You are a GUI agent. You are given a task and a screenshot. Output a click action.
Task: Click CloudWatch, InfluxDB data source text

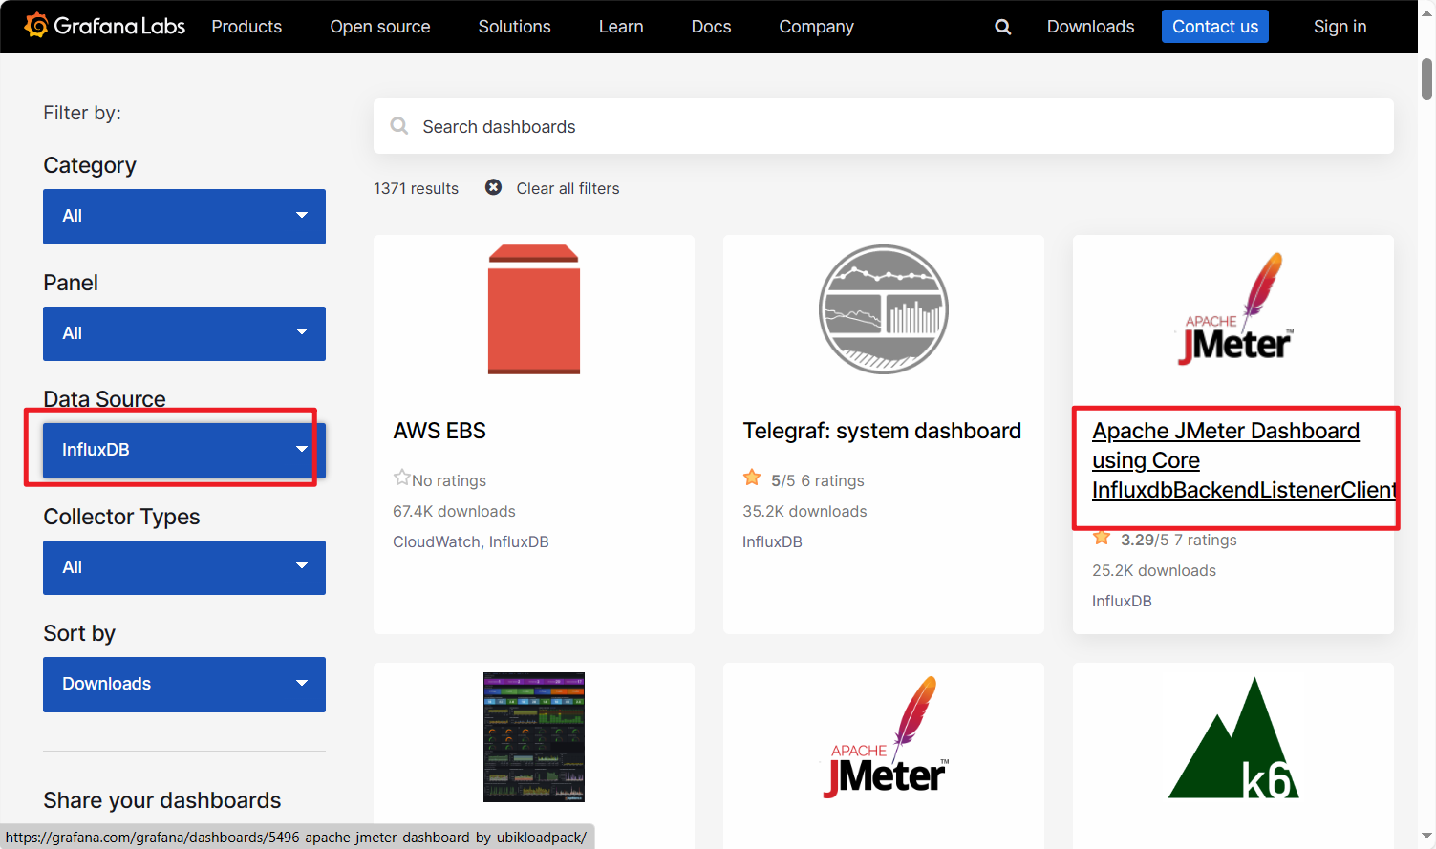471,541
